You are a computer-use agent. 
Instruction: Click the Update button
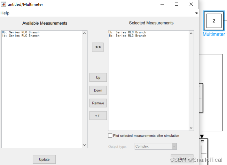point(44,159)
